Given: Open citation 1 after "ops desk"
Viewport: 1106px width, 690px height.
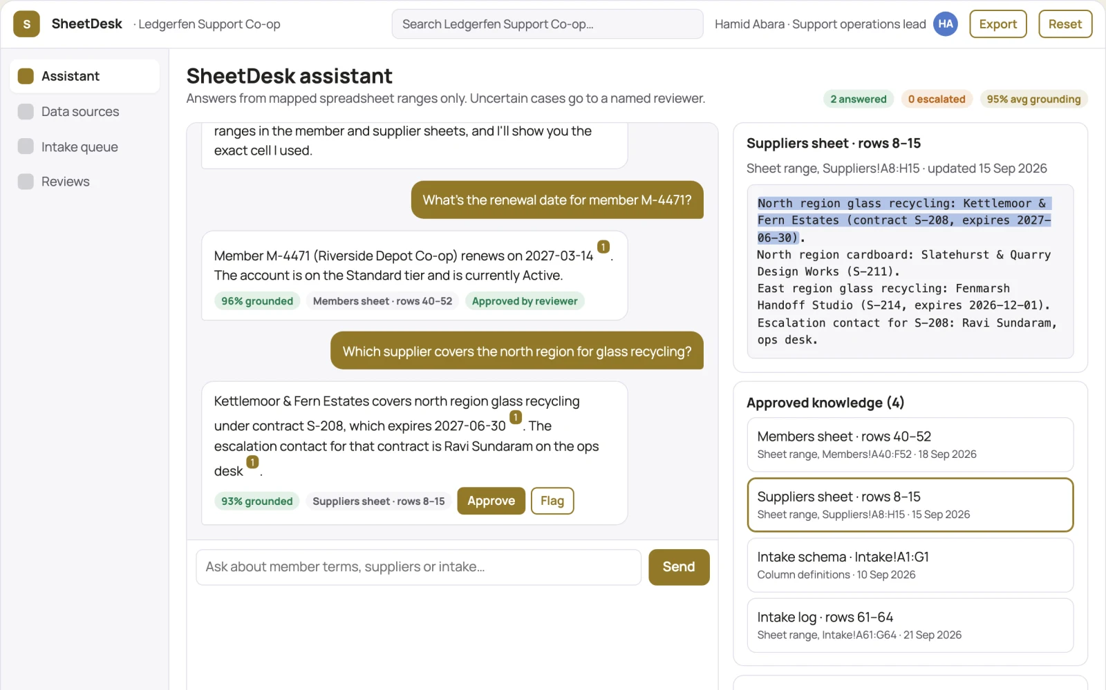Looking at the screenshot, I should point(253,462).
